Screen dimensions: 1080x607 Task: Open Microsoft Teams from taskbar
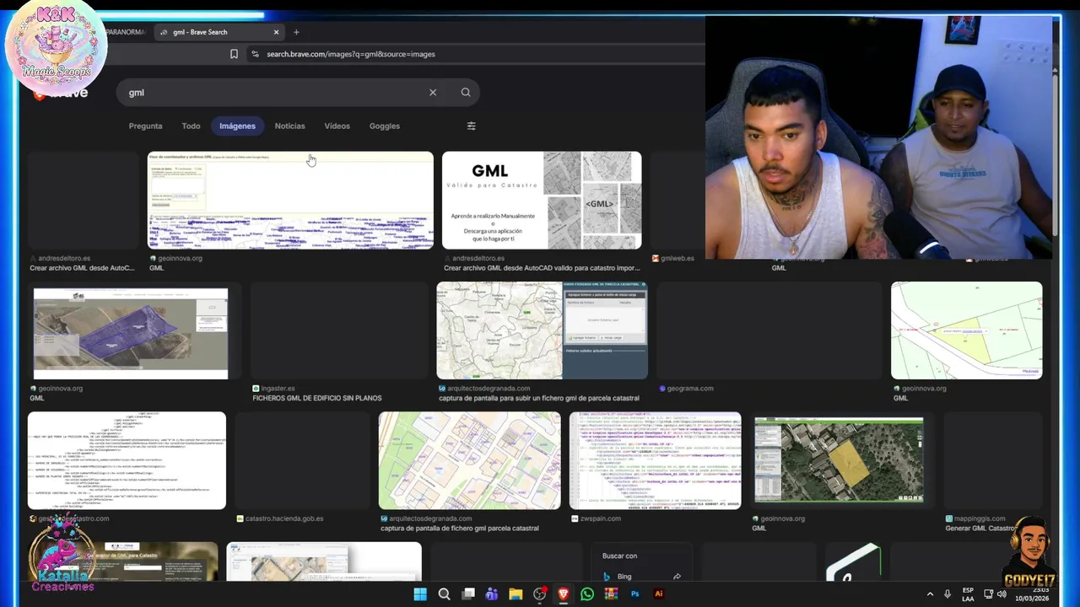(492, 594)
